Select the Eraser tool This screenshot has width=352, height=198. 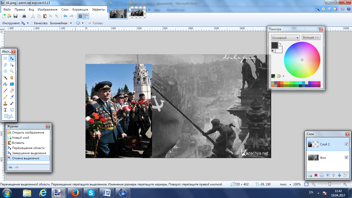coord(12,90)
